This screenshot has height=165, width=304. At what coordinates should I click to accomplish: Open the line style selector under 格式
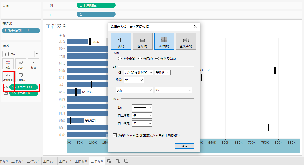pyautogui.click(x=142, y=107)
